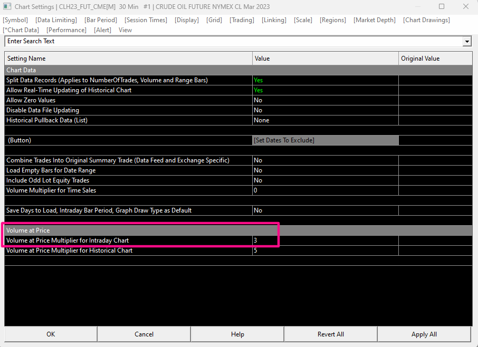Toggle Disable Data File Updating value
478x347 pixels.
[x=326, y=110]
